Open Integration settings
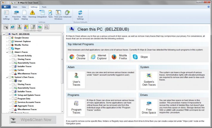 tap(42, 14)
